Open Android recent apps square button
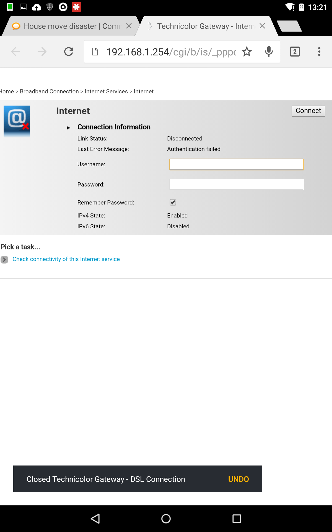The image size is (332, 532). (237, 518)
